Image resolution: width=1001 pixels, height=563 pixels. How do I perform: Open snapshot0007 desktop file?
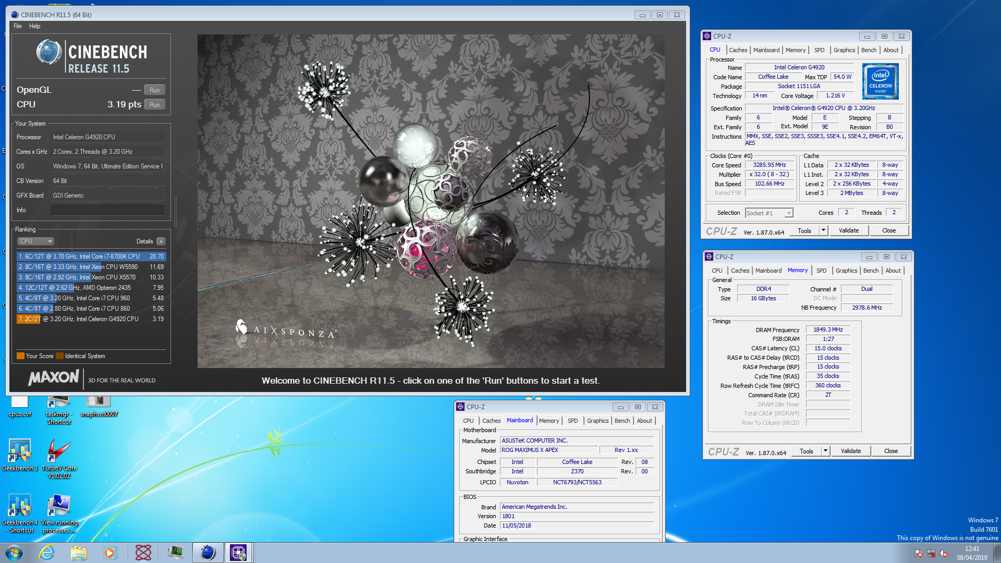pos(99,407)
